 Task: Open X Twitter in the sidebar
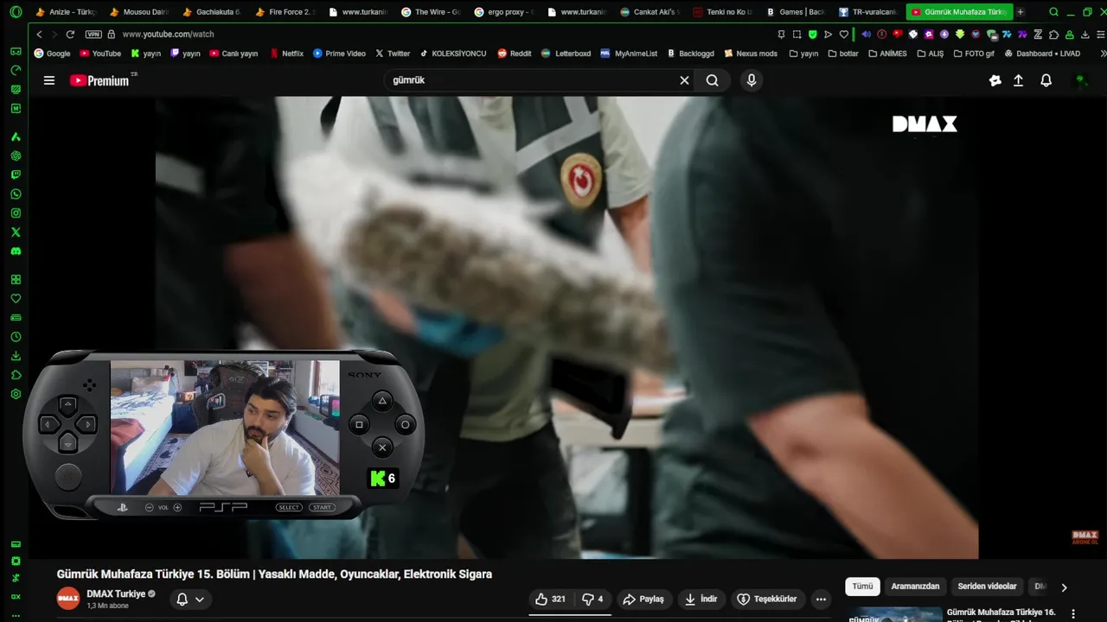tap(16, 232)
